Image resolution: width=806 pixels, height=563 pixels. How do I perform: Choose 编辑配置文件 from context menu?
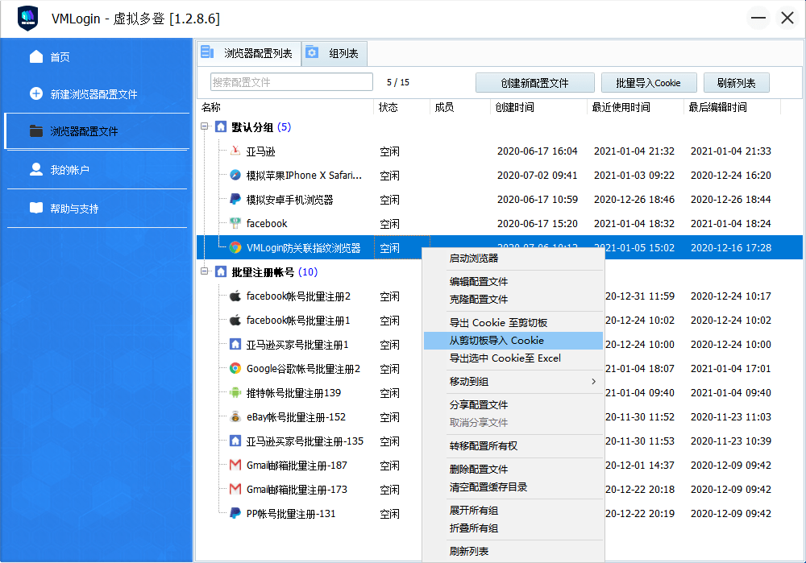pos(513,281)
